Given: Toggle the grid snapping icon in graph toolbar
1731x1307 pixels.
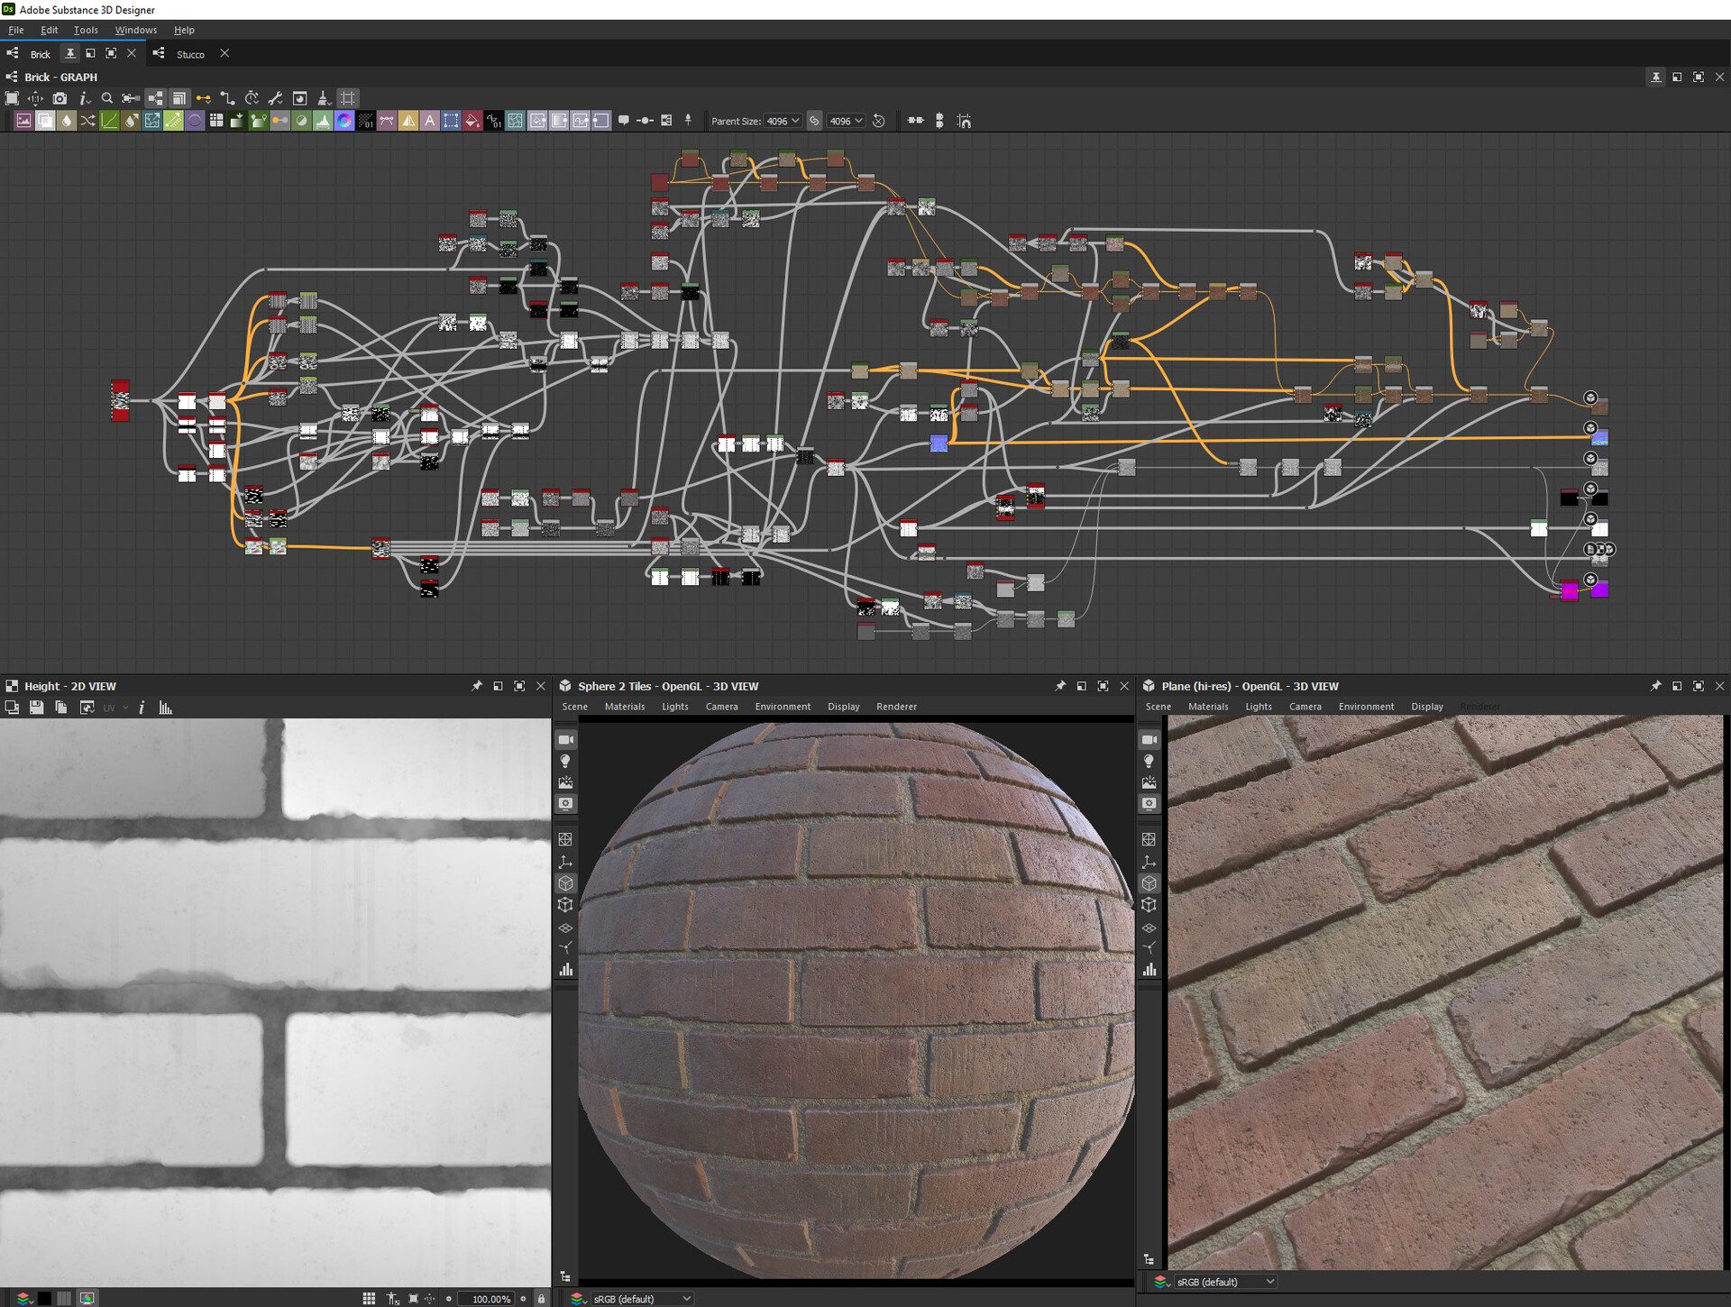Looking at the screenshot, I should coord(348,98).
